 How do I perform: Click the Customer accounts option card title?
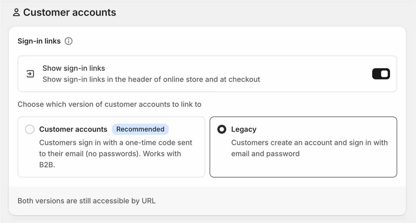click(x=73, y=129)
